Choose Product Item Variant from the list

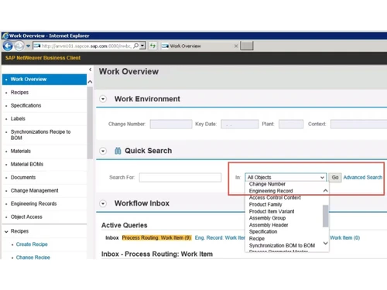tap(272, 211)
